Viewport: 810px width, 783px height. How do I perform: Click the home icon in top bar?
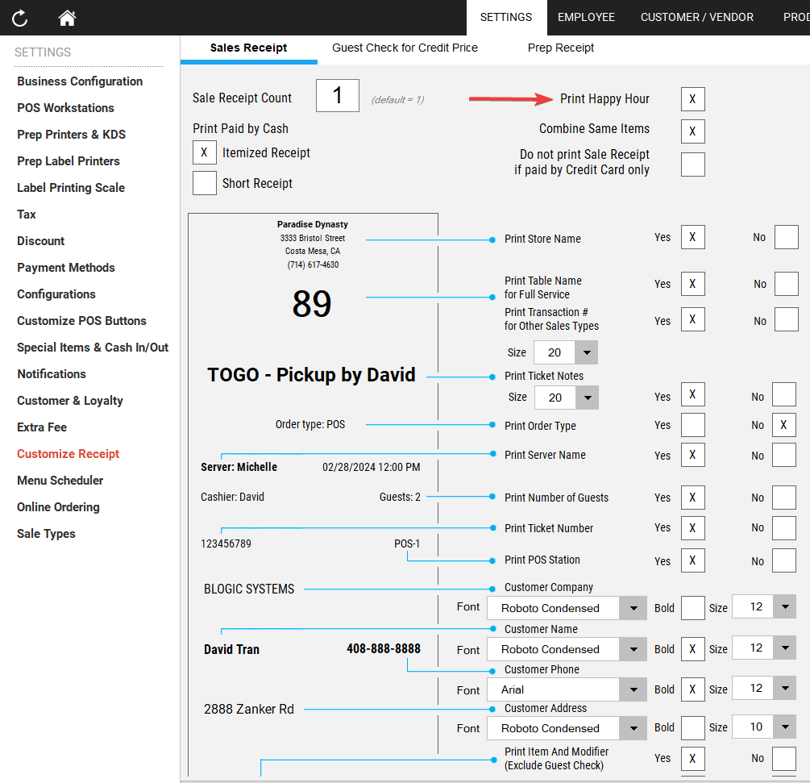click(67, 17)
